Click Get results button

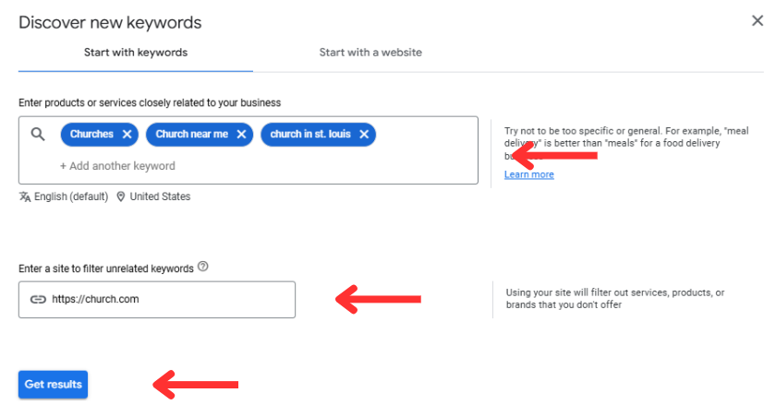(x=53, y=384)
